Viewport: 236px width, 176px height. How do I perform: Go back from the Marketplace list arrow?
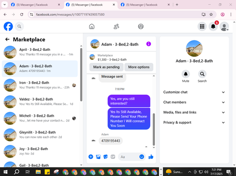click(x=7, y=40)
